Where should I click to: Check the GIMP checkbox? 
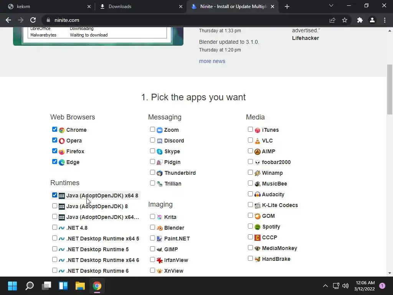pyautogui.click(x=152, y=249)
